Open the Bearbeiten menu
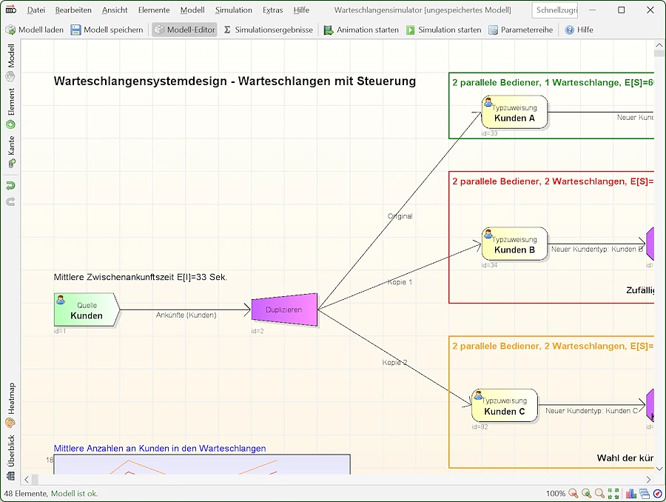 tap(73, 10)
